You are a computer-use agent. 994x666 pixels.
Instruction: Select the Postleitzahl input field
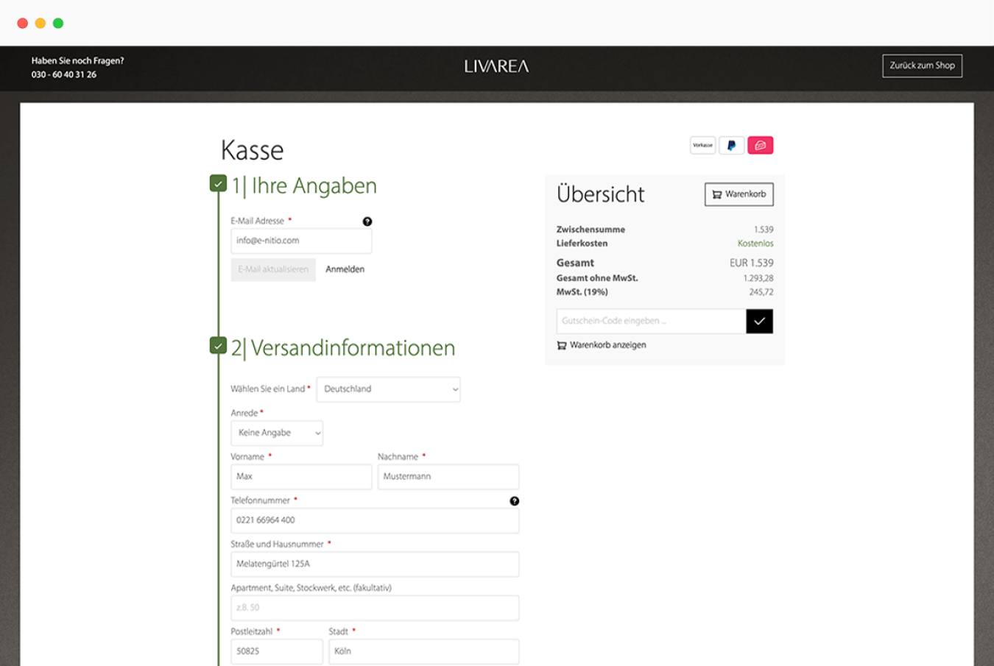(x=276, y=651)
